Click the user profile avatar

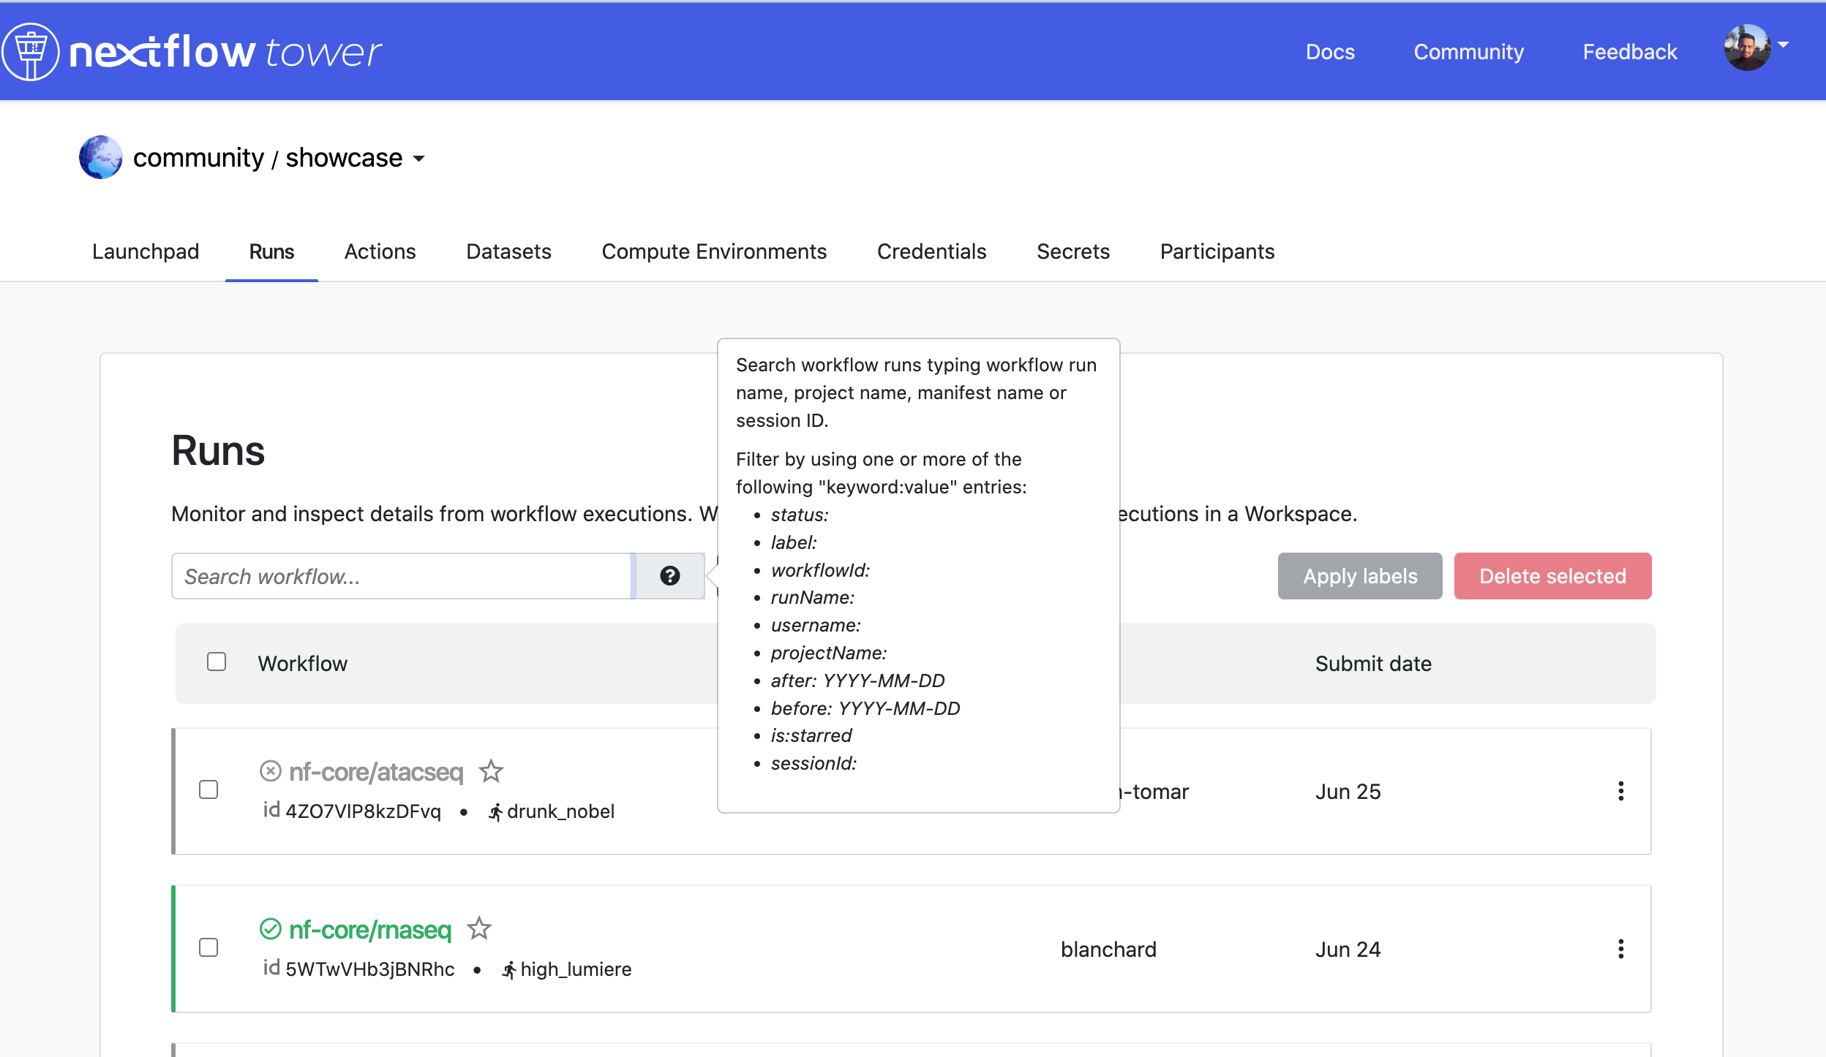[1748, 48]
